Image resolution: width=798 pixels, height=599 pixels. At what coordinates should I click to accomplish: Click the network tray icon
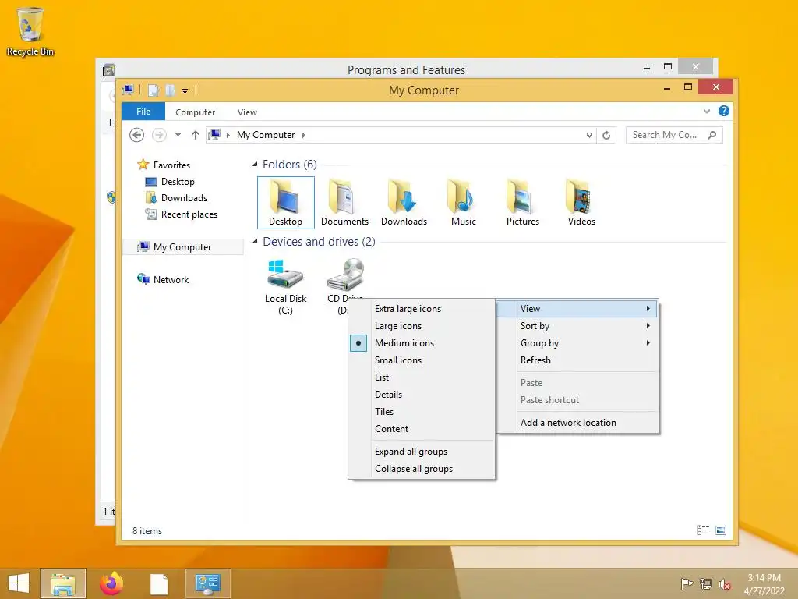(706, 584)
